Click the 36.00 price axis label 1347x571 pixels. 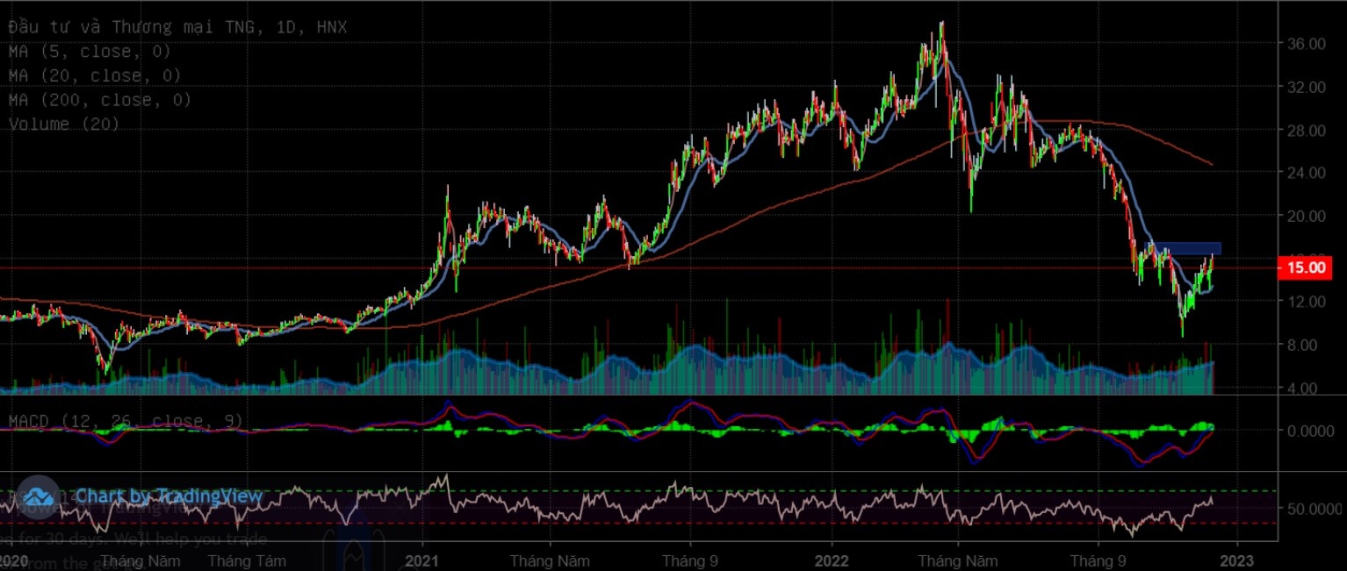[1306, 44]
